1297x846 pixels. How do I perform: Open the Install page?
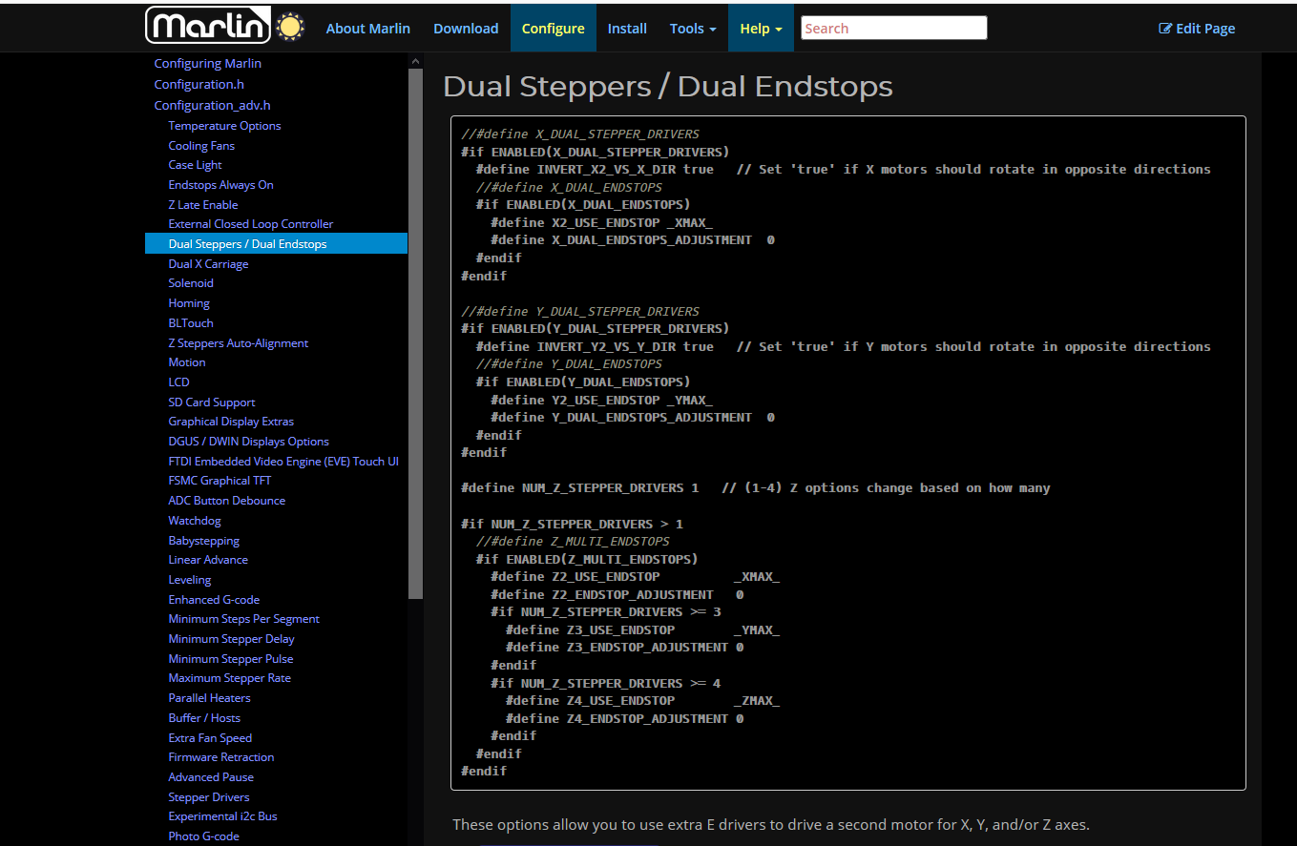627,29
